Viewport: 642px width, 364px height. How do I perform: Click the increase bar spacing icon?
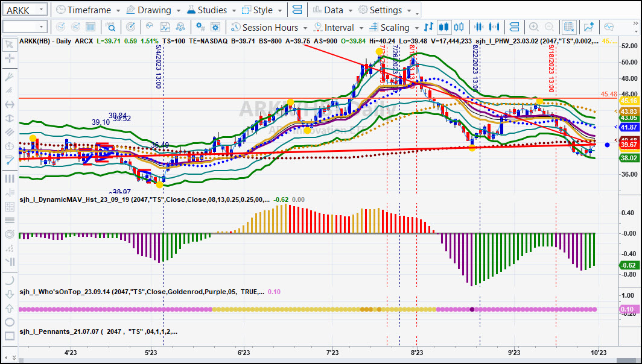pos(494,27)
